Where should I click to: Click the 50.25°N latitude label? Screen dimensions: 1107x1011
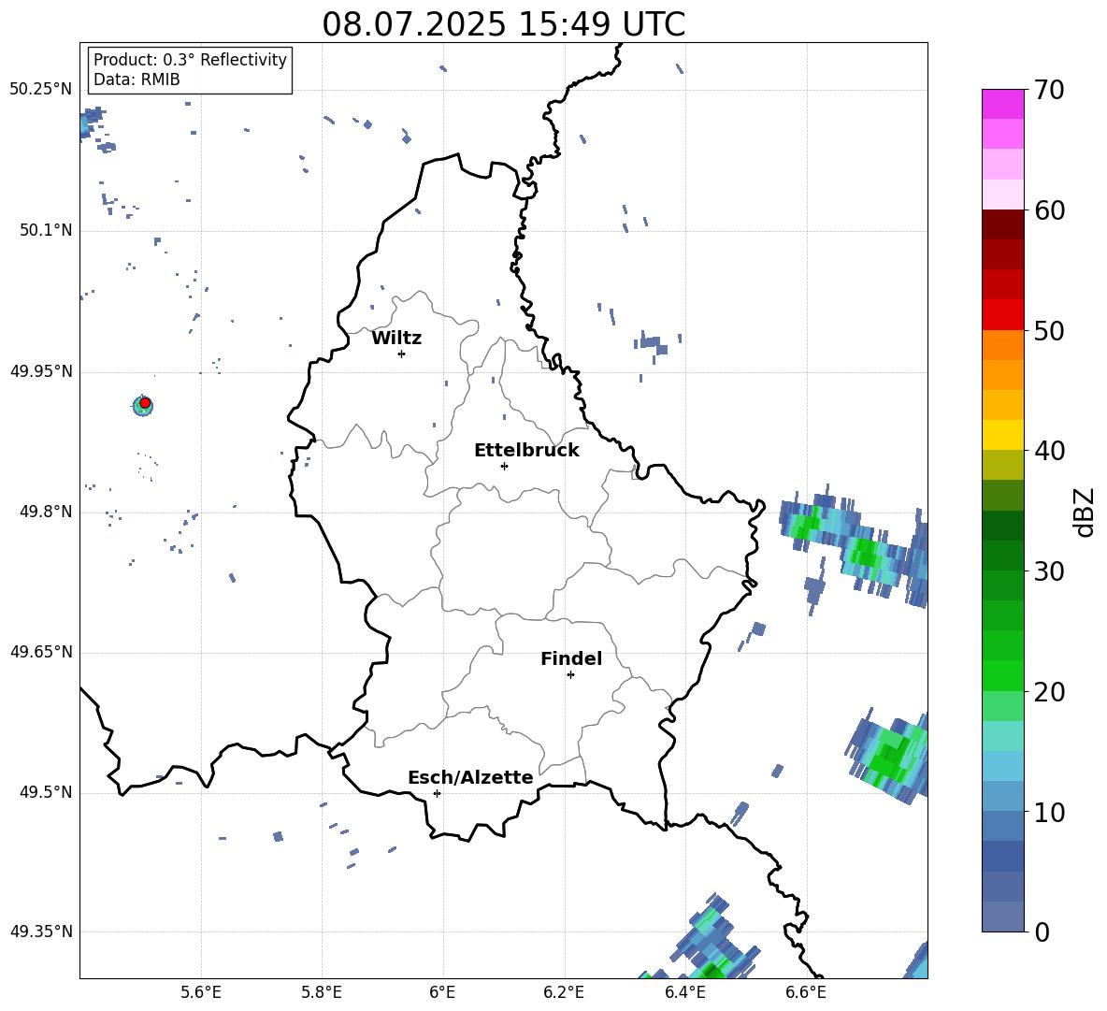41,90
